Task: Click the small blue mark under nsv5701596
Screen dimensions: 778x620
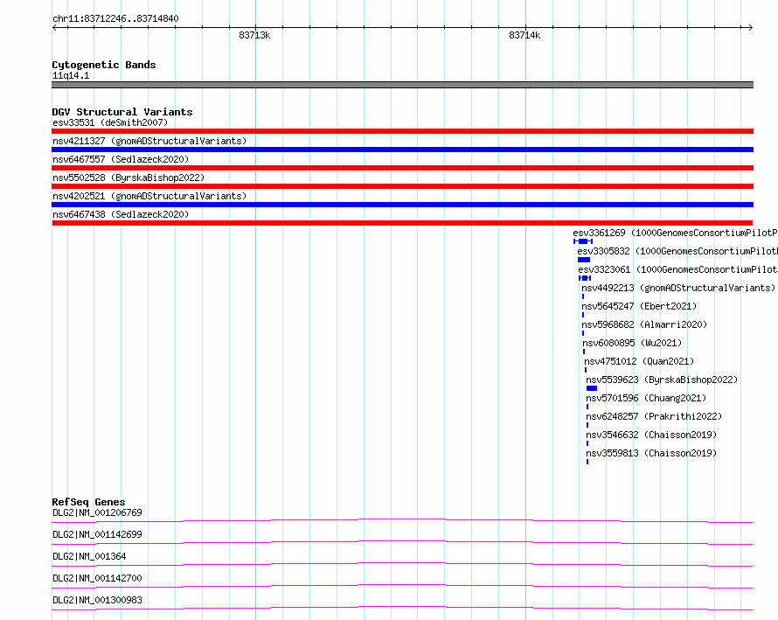Action: (587, 407)
